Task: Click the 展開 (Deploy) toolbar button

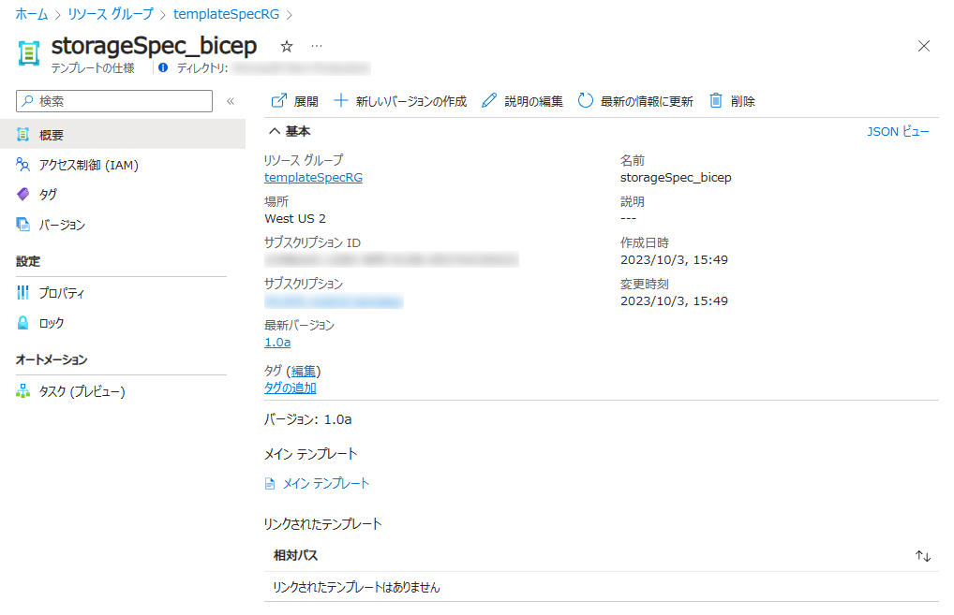Action: [x=294, y=101]
